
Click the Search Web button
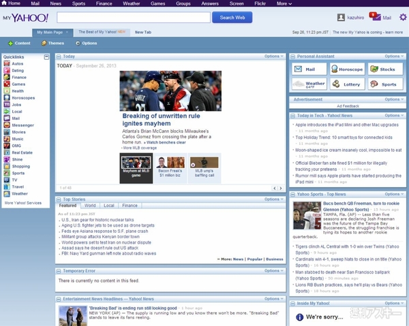(x=232, y=18)
